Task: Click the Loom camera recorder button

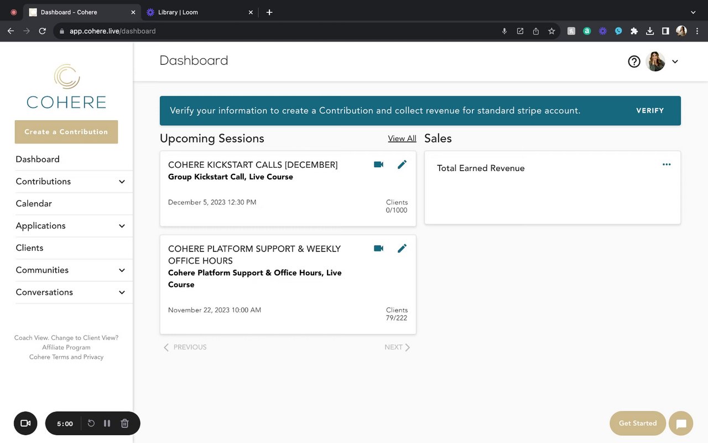Action: coord(25,423)
